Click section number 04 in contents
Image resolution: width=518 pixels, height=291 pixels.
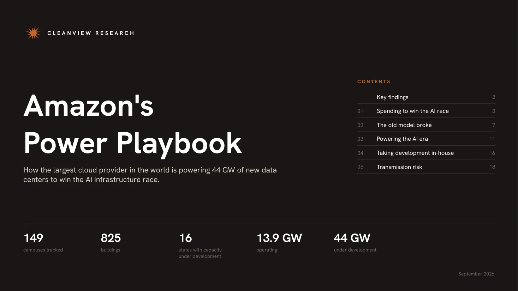coord(360,153)
